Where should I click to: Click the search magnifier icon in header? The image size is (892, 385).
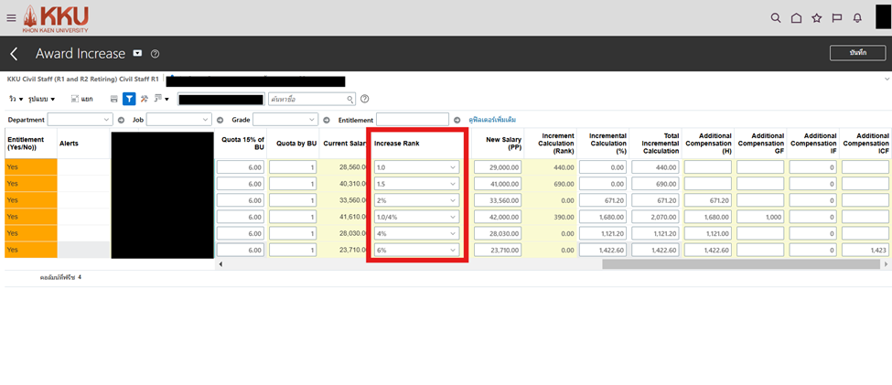pyautogui.click(x=776, y=17)
